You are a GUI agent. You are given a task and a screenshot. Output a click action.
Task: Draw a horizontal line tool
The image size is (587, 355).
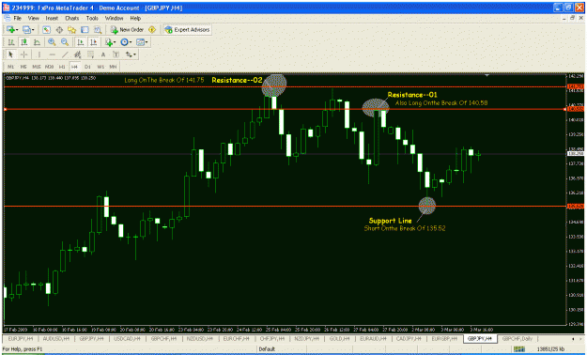coord(52,54)
